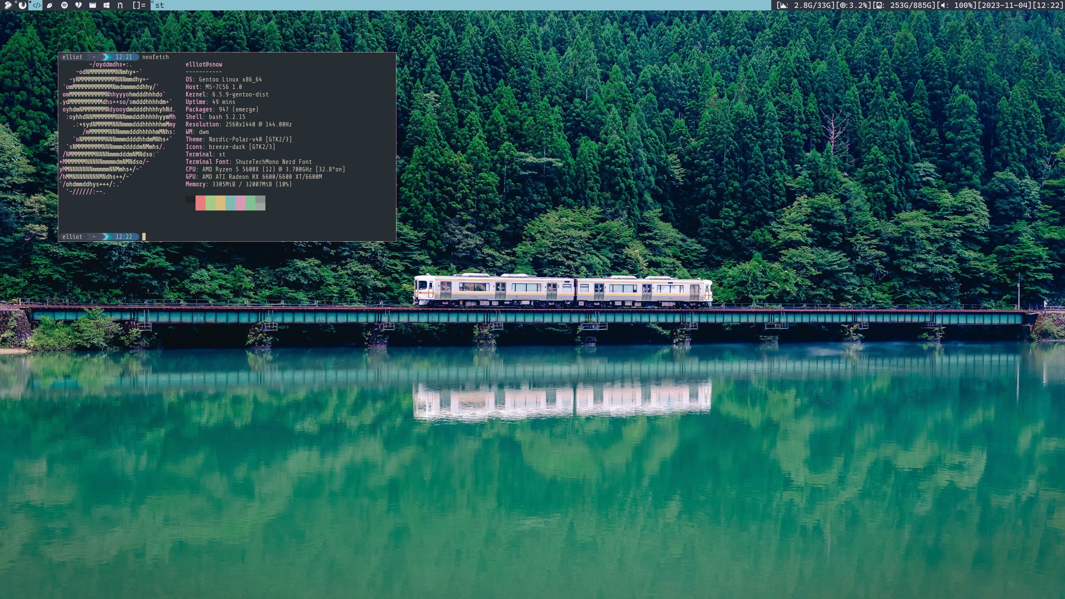Click the WM: dwm line

(x=197, y=132)
